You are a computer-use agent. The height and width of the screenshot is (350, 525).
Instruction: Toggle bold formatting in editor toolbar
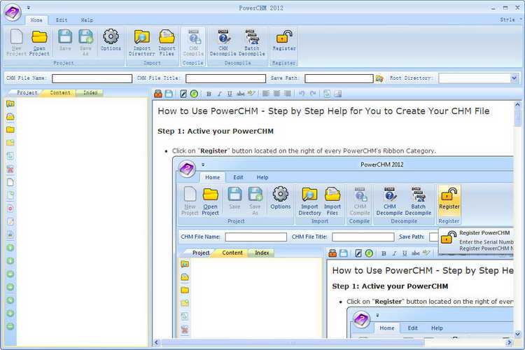click(x=209, y=94)
